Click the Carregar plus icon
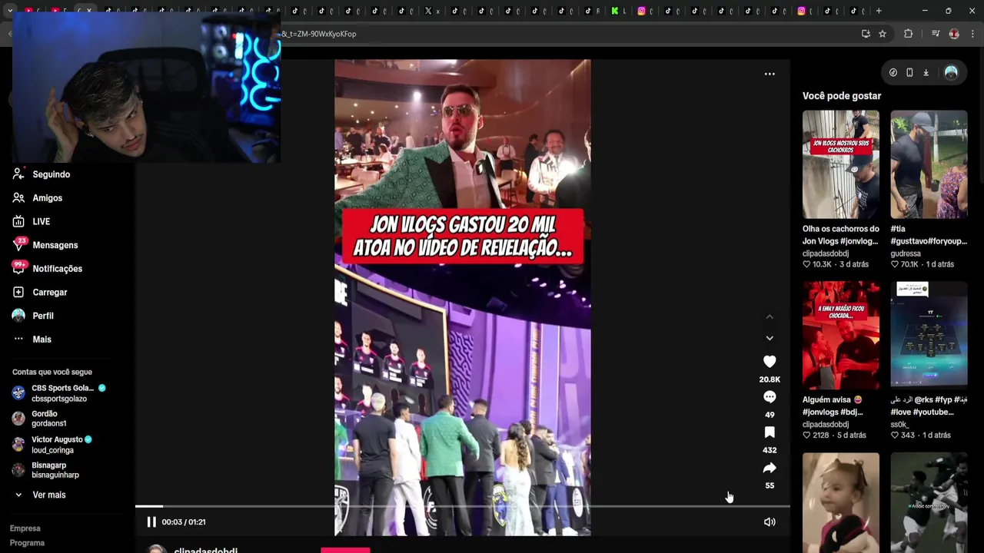The image size is (984, 553). click(x=18, y=292)
